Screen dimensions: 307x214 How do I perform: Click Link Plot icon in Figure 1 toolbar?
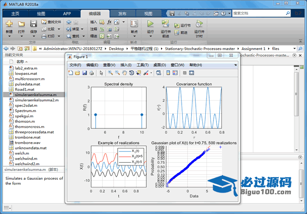(158, 73)
